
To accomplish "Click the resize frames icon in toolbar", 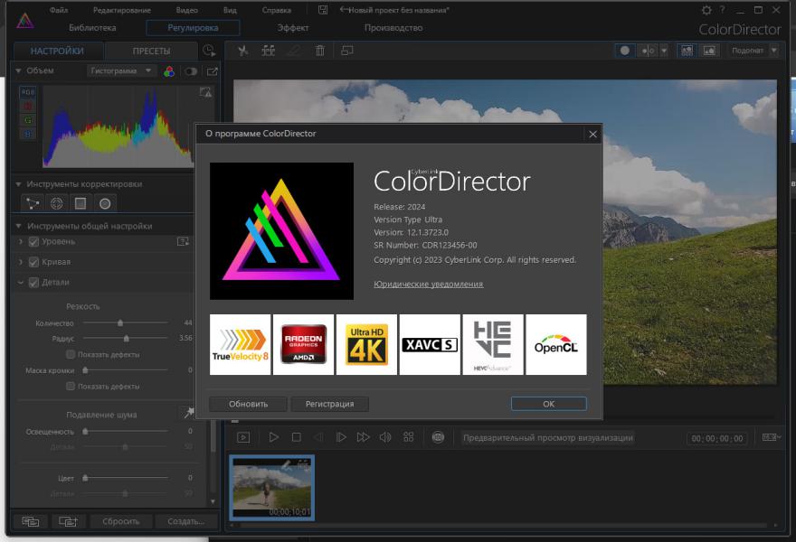I will tap(347, 51).
